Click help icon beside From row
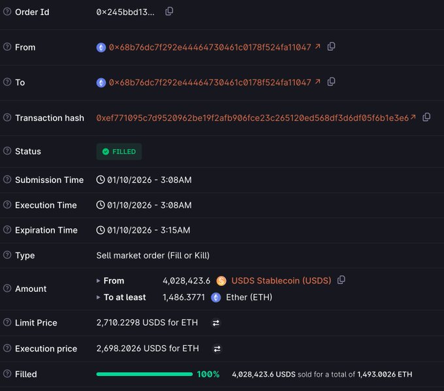 pos(7,47)
